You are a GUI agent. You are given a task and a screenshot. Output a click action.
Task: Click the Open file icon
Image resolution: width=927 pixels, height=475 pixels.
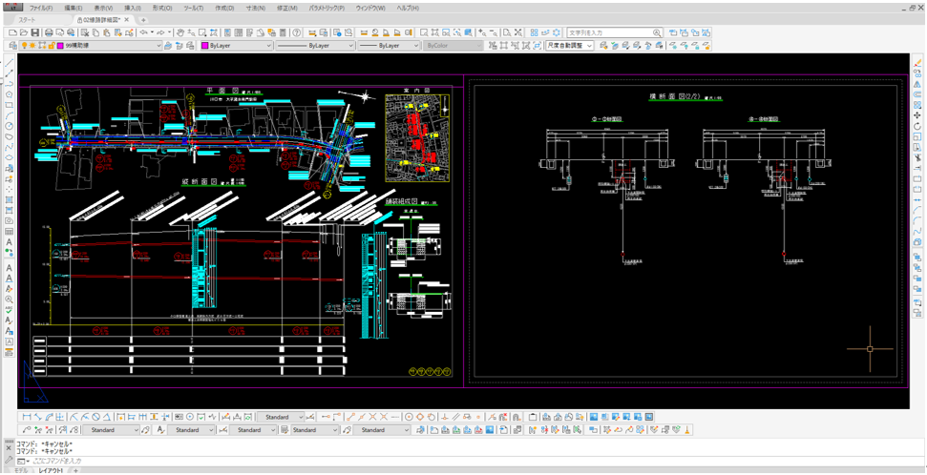tap(23, 32)
